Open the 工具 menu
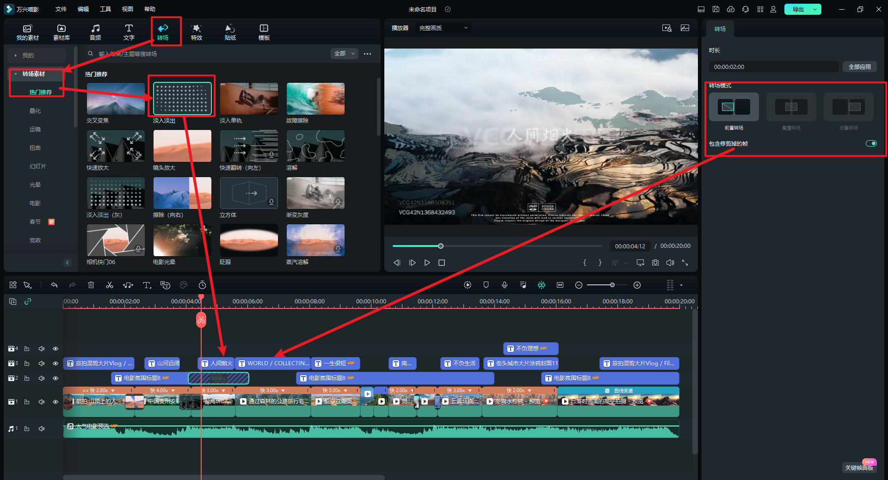 click(x=105, y=9)
